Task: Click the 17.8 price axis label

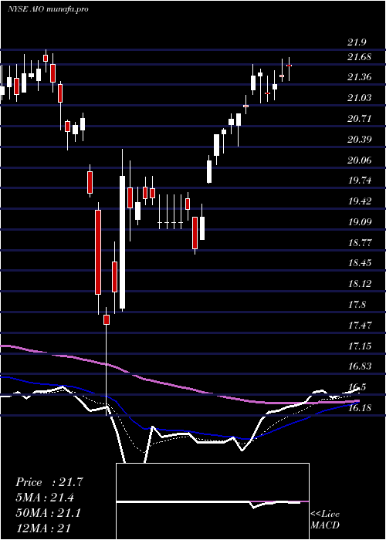Action: (357, 305)
